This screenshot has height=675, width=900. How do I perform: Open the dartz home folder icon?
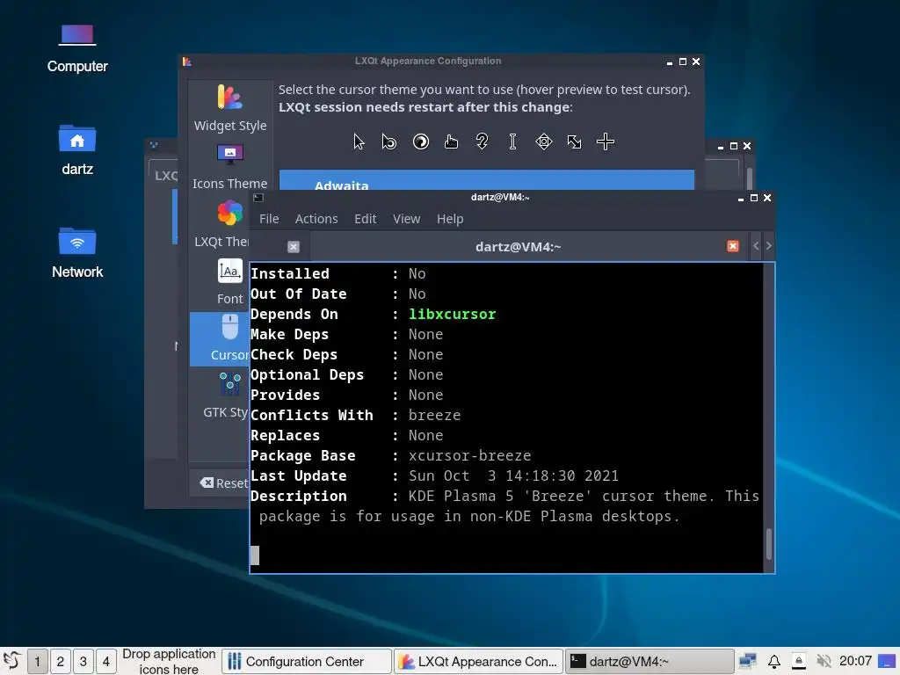tap(77, 150)
